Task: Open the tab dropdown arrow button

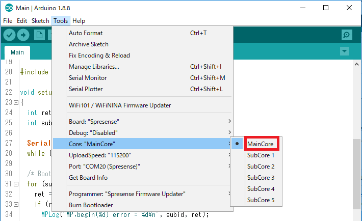Action: (x=344, y=51)
